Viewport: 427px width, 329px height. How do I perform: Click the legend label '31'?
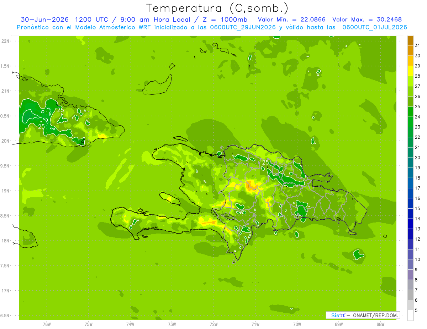[418, 45]
